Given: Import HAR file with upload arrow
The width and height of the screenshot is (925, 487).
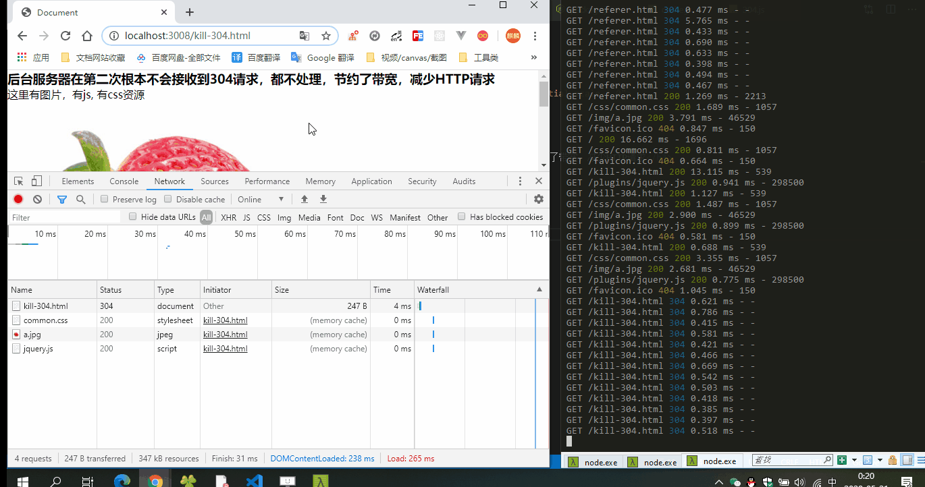Looking at the screenshot, I should pos(305,199).
